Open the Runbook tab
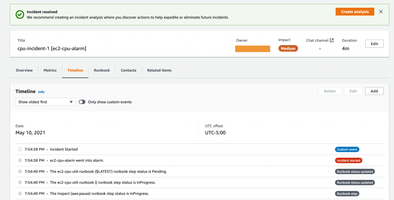The height and width of the screenshot is (200, 394). tap(102, 70)
